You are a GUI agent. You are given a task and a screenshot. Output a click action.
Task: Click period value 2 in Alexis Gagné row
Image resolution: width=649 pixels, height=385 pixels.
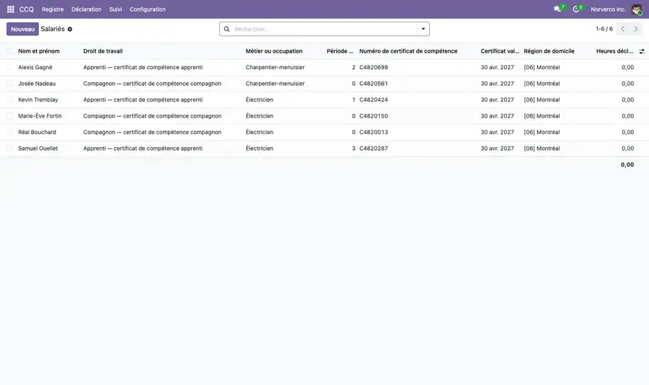[x=353, y=67]
